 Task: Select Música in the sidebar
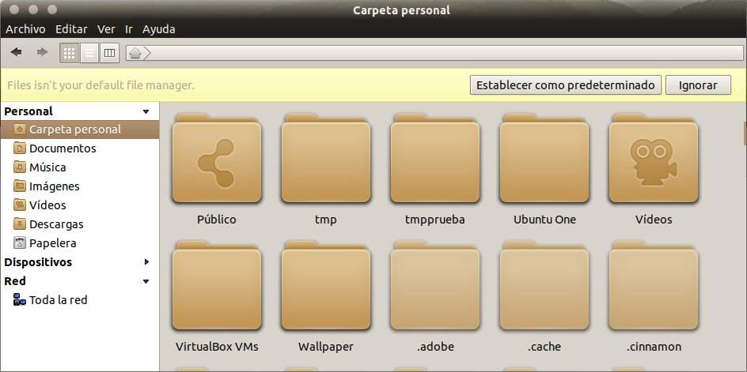click(x=80, y=167)
